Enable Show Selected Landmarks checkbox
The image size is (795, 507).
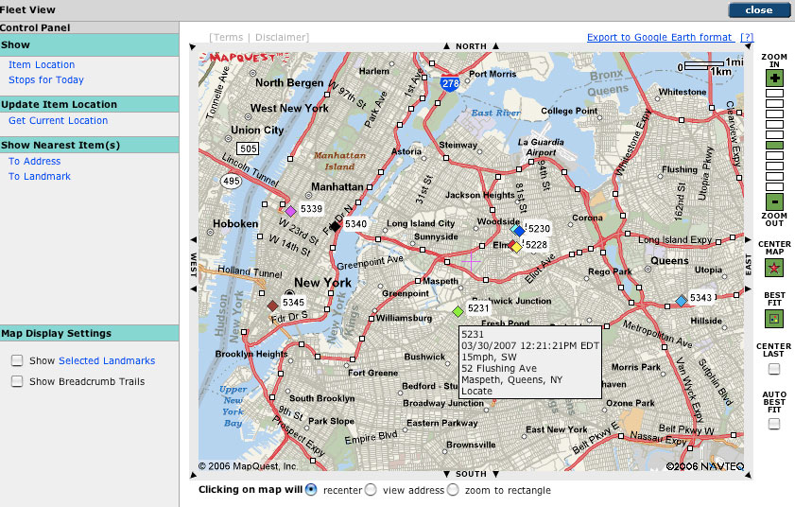17,360
